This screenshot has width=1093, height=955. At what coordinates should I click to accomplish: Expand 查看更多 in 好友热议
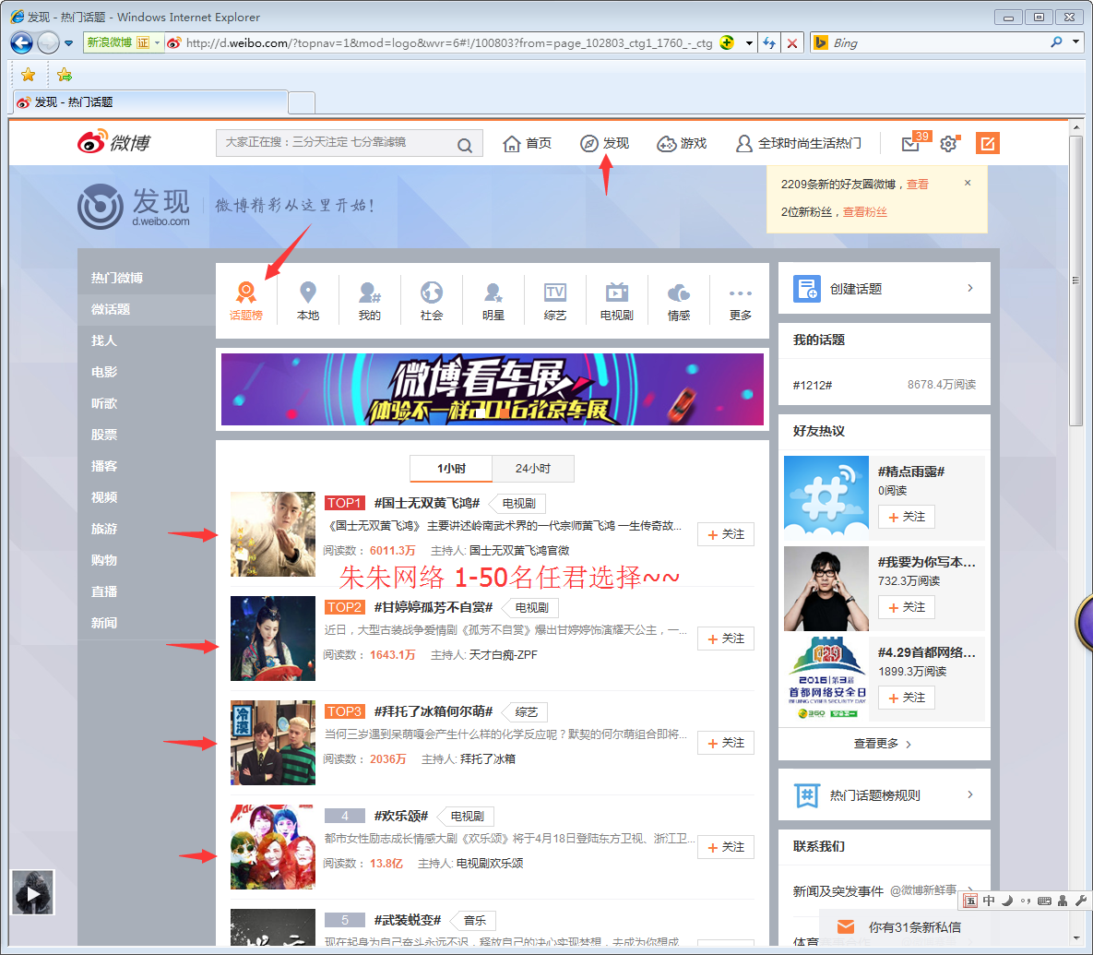click(x=883, y=744)
